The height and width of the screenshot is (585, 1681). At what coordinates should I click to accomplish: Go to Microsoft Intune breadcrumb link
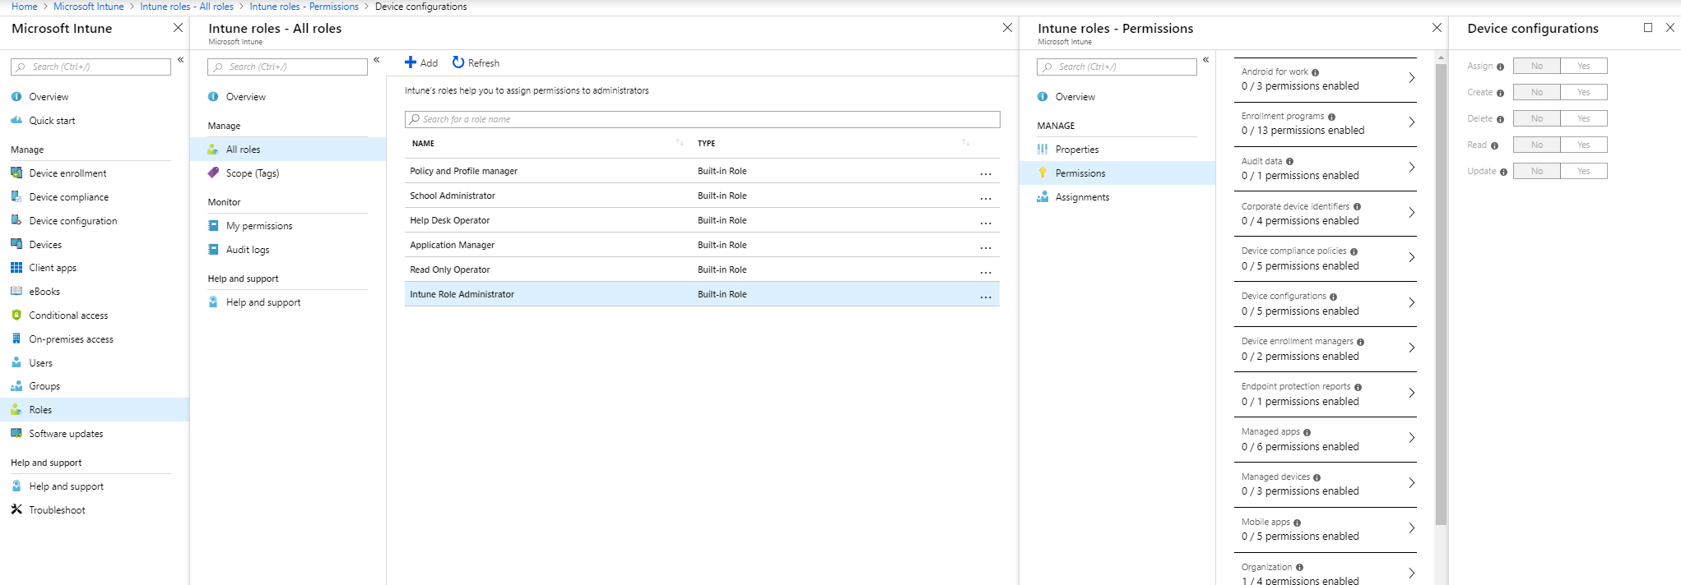point(89,7)
